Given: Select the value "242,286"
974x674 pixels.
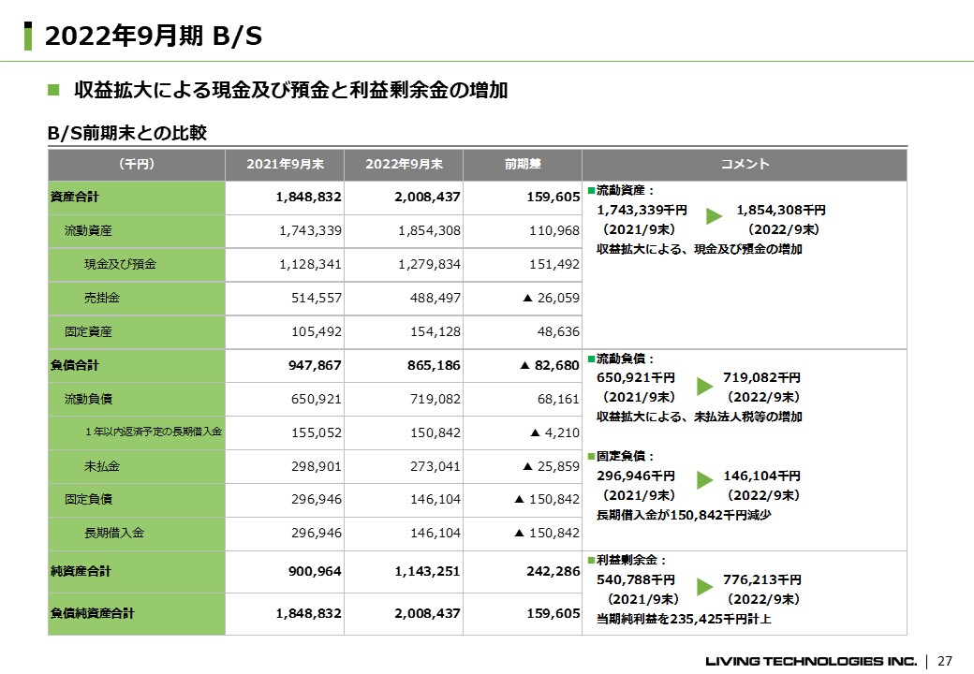Looking at the screenshot, I should [x=553, y=572].
